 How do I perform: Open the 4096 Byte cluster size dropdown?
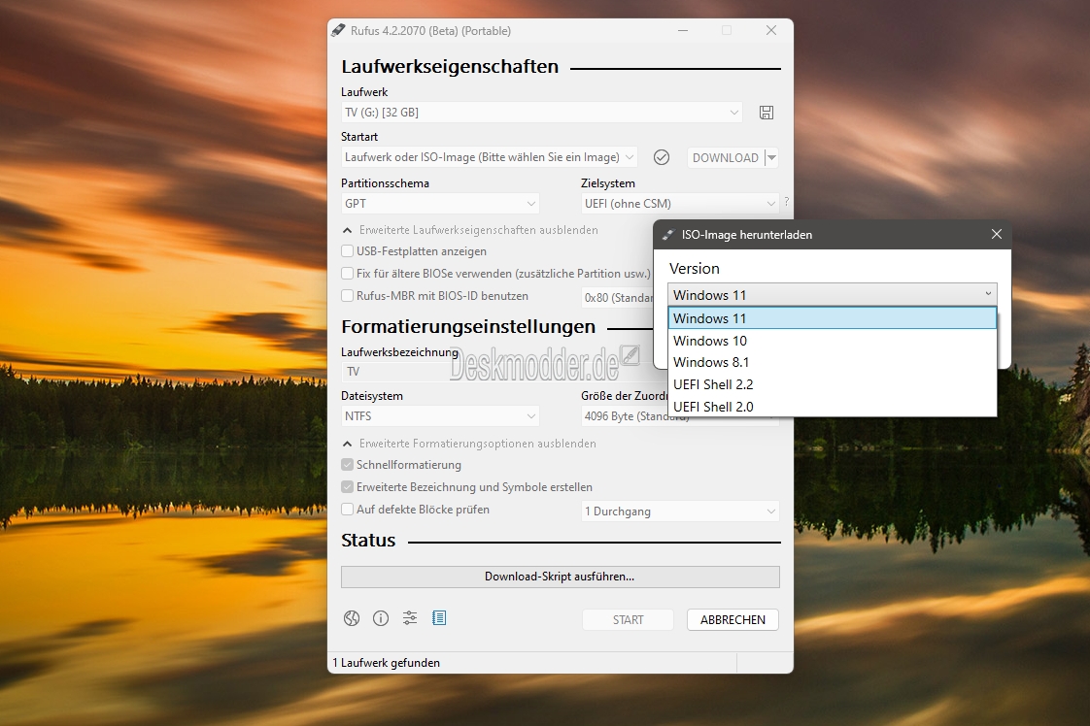[x=625, y=416]
